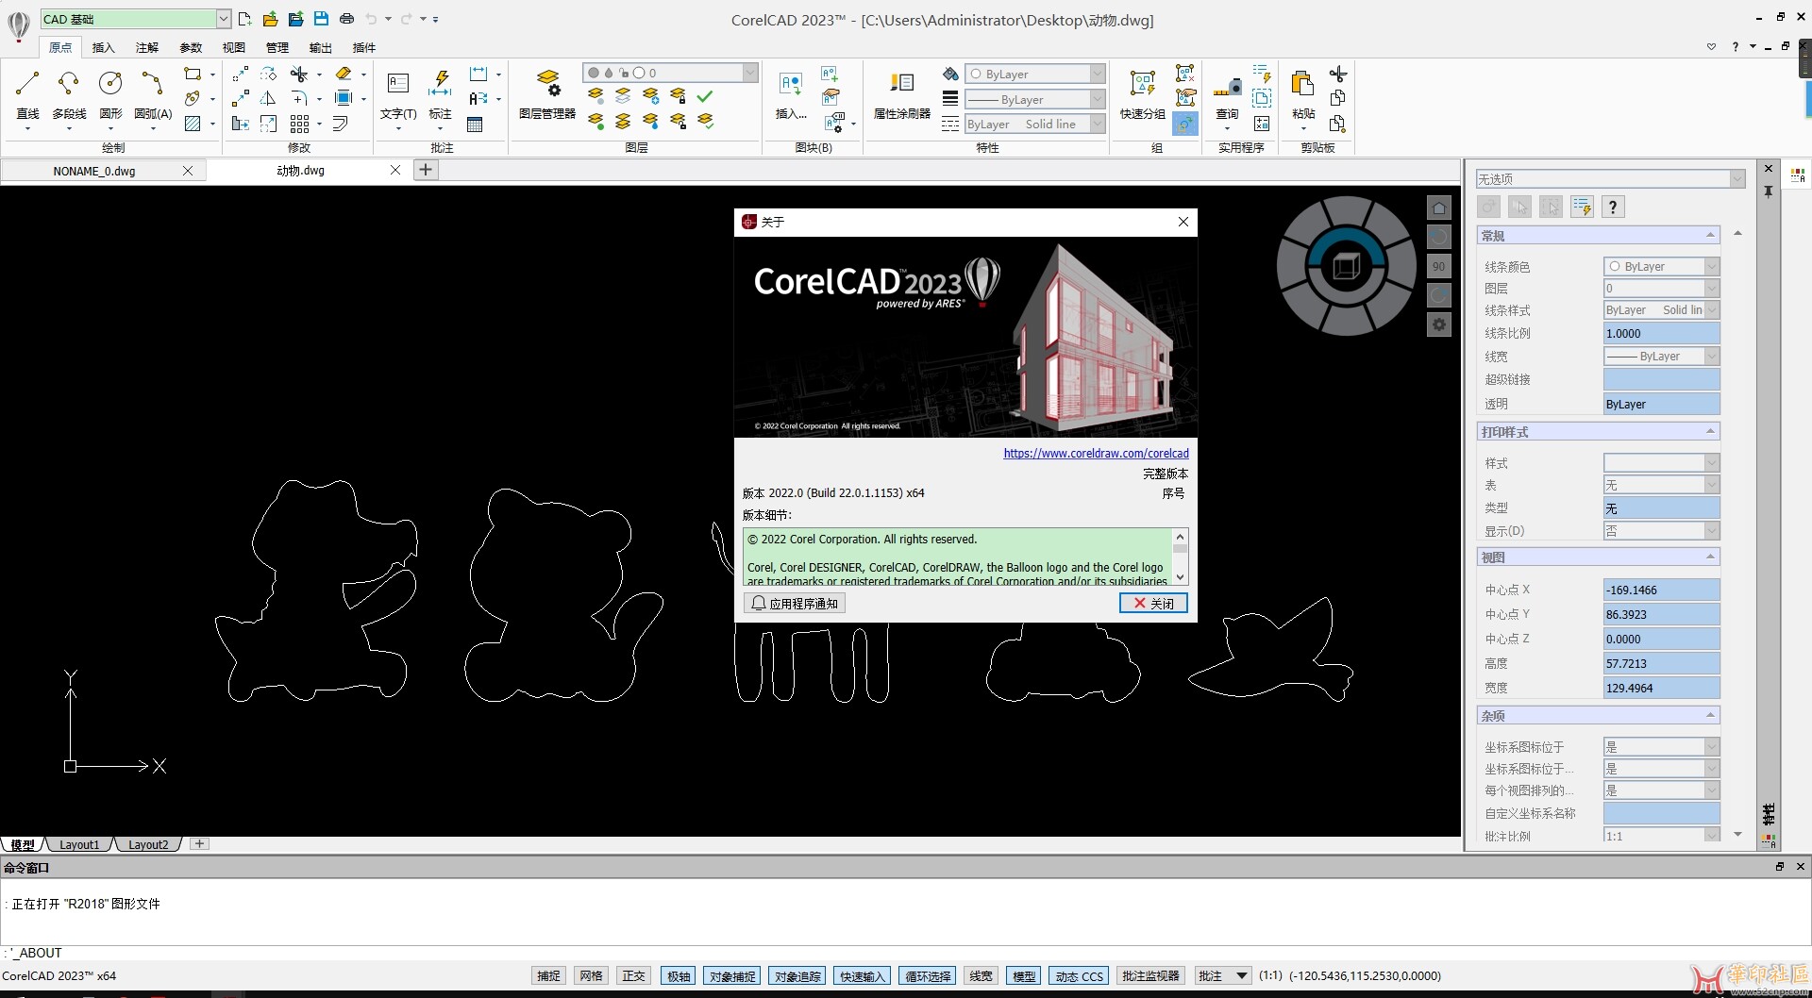The width and height of the screenshot is (1812, 998).
Task: Switch to the NONAME_0.dwg document tab
Action: coord(94,171)
